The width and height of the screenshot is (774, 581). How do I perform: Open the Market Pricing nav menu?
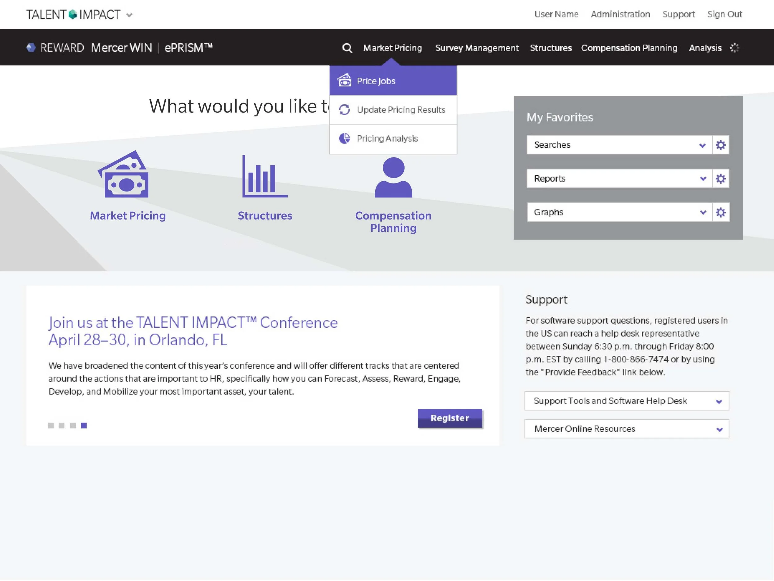coord(392,48)
